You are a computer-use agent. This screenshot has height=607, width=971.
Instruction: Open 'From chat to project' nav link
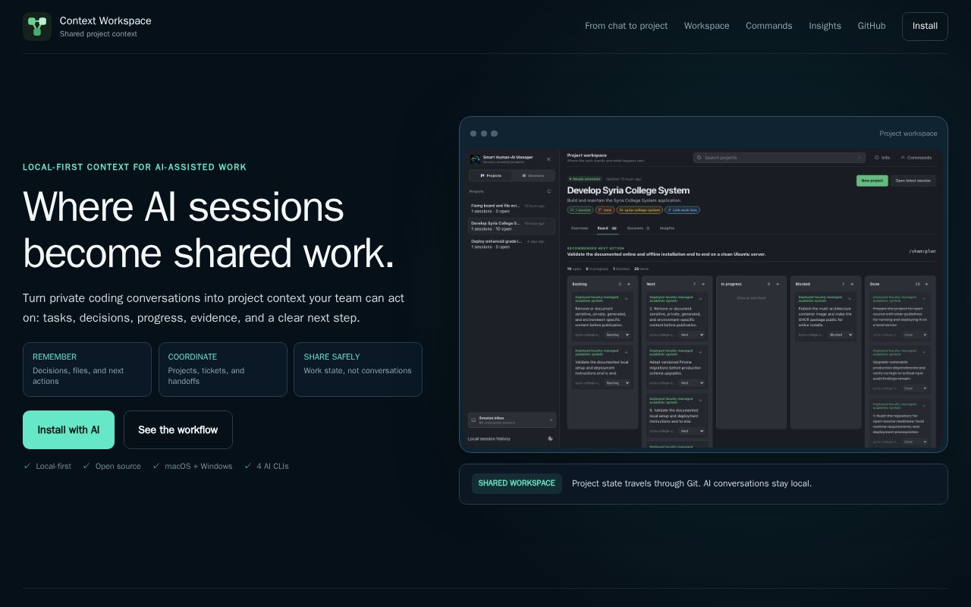(x=627, y=26)
